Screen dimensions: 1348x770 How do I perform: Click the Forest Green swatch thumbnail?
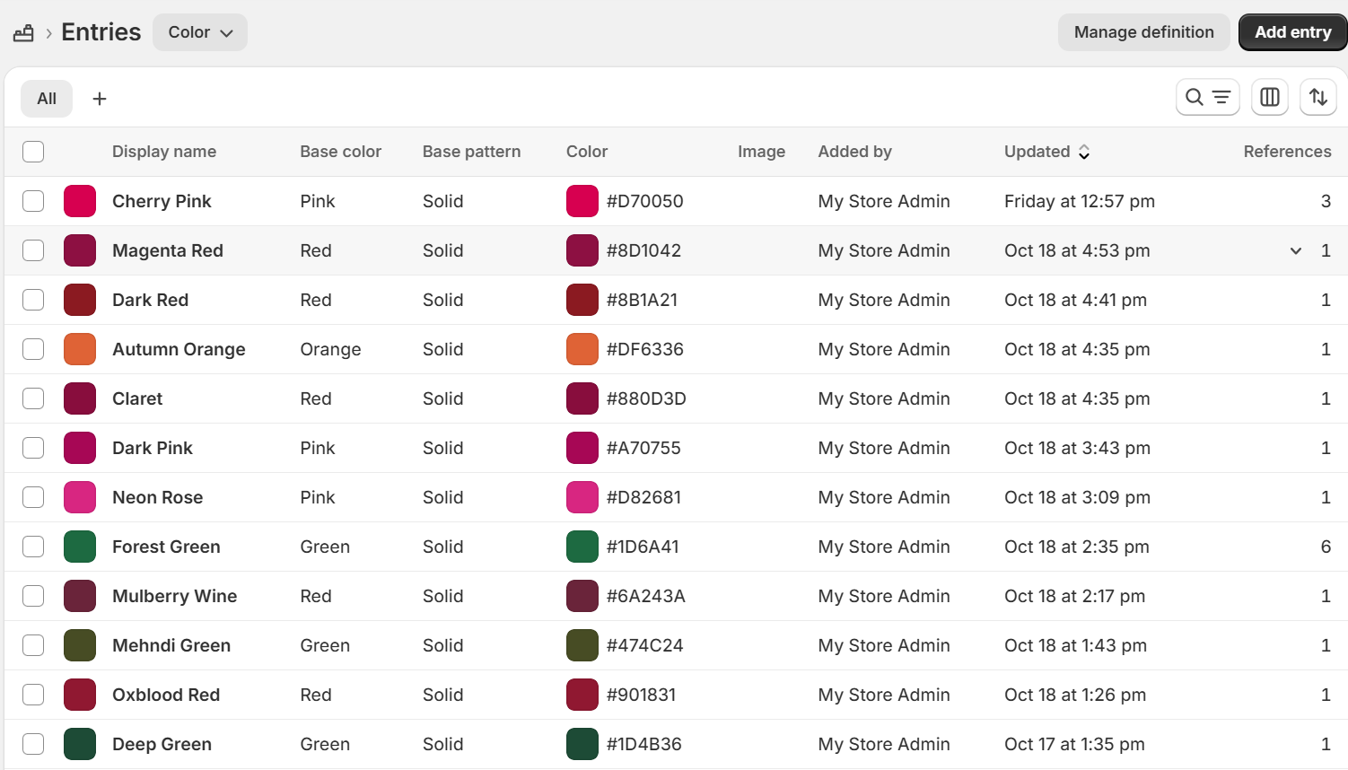click(x=80, y=547)
